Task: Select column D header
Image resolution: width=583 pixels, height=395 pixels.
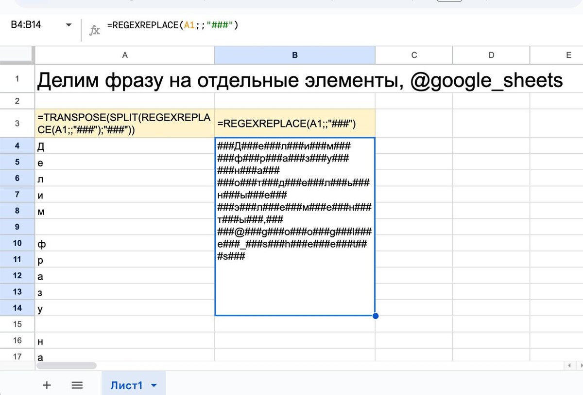Action: point(491,55)
